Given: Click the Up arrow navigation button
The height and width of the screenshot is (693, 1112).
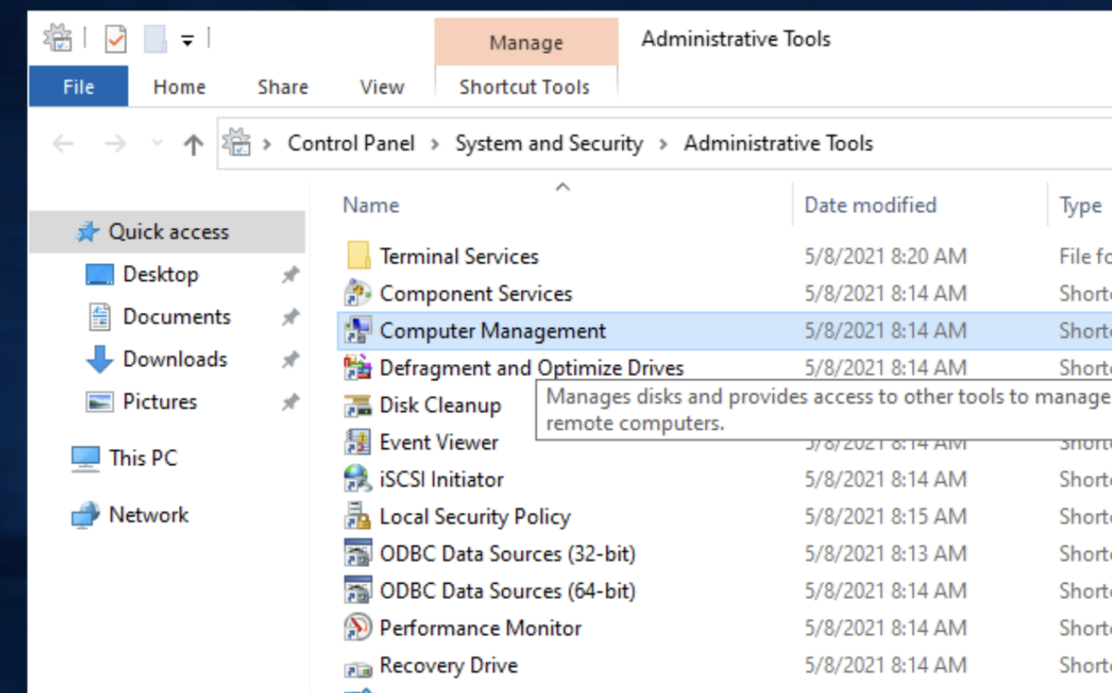Looking at the screenshot, I should [x=193, y=144].
